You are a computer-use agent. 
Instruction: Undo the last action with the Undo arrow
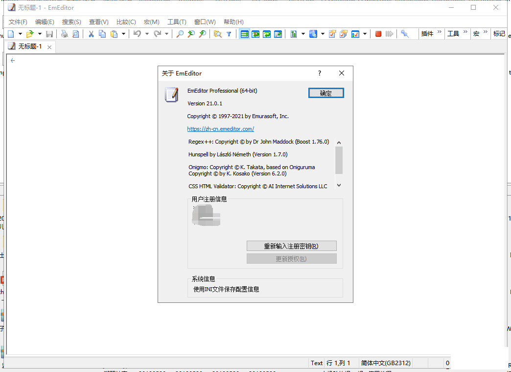[x=137, y=34]
